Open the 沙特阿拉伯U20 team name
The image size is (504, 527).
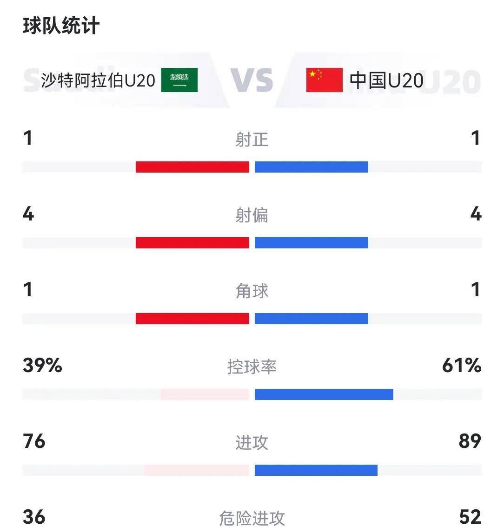[x=98, y=80]
